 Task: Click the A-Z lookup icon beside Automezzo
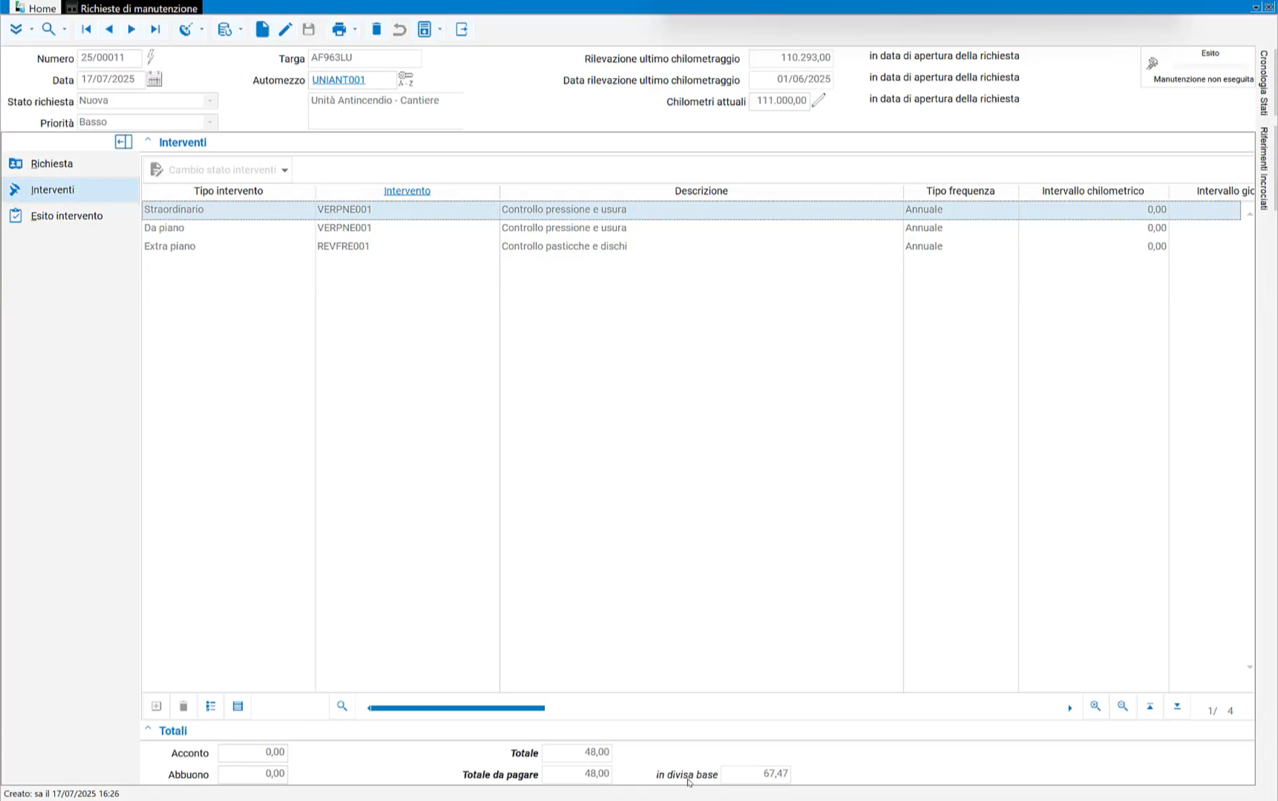406,79
